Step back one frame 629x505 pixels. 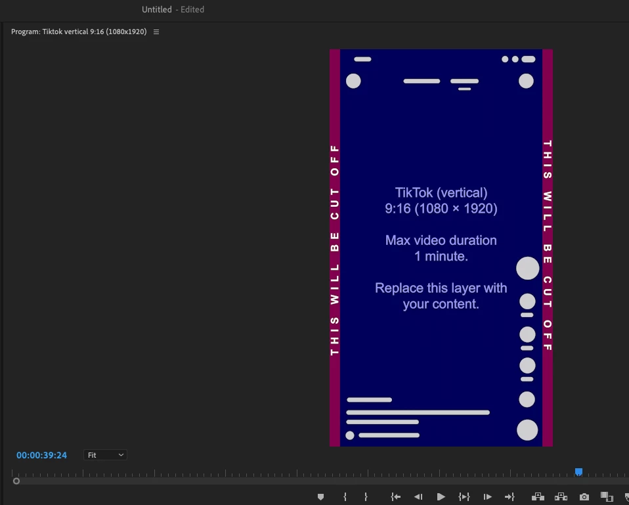coord(418,497)
